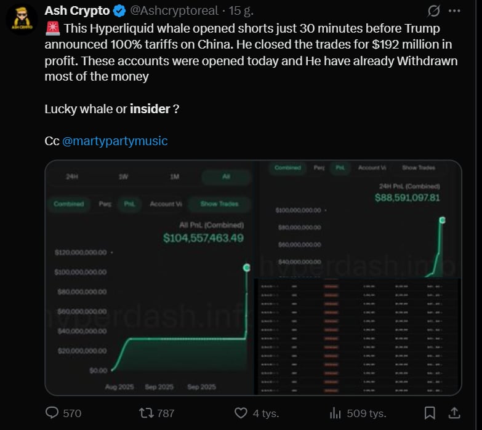Click the blue verified badge next to Ash Crypto

point(119,11)
